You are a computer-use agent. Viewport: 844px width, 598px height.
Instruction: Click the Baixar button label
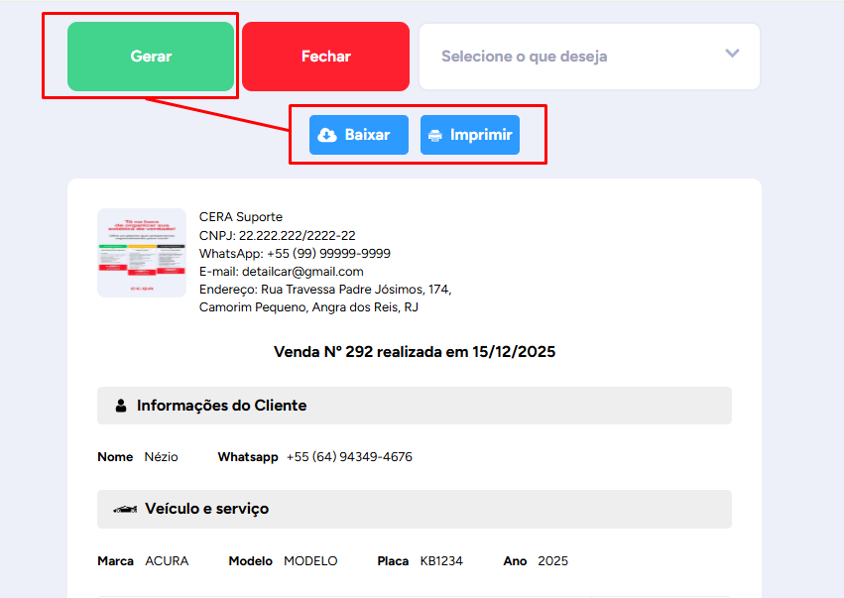tap(367, 135)
